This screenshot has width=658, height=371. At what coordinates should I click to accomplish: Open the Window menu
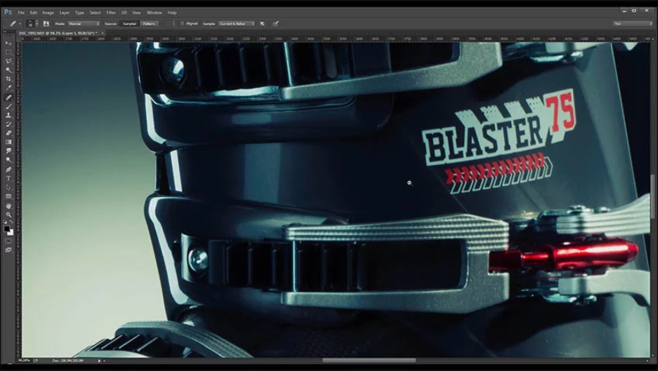154,13
